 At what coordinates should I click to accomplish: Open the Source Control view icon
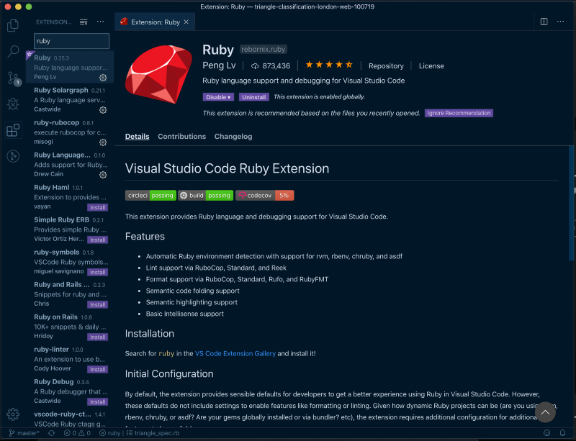[14, 78]
